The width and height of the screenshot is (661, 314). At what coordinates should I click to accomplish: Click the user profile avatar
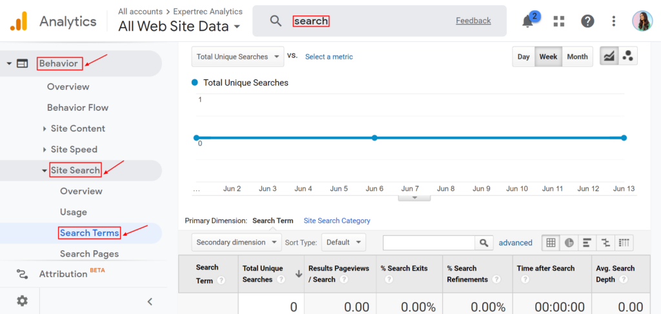coord(642,21)
